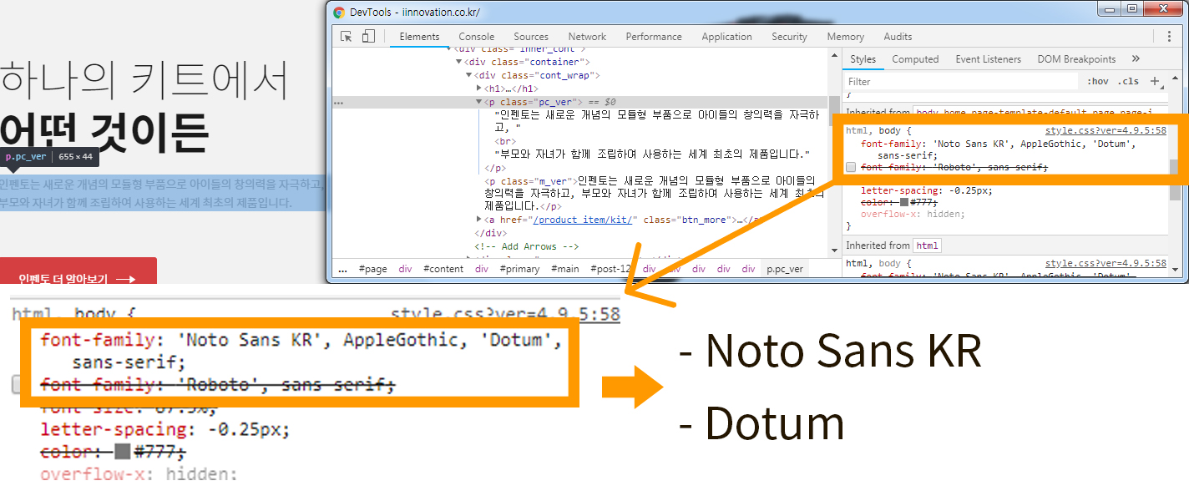This screenshot has width=1189, height=491.
Task: Open the Sources tab
Action: 531,37
